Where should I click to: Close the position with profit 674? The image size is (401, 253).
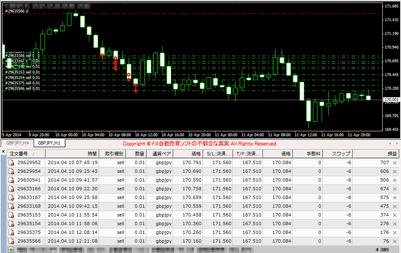pos(395,189)
